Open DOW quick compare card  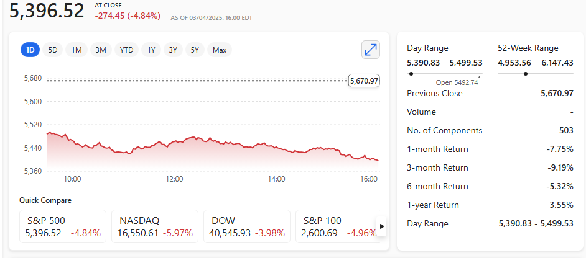pyautogui.click(x=246, y=226)
